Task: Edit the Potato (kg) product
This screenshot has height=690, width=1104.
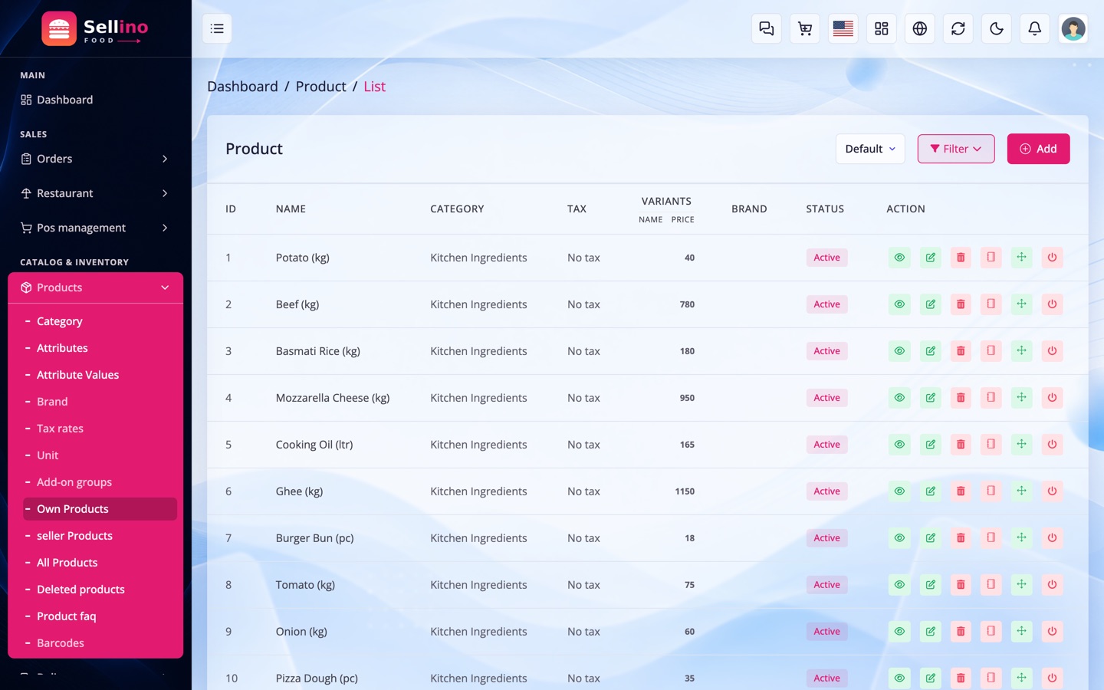Action: (x=930, y=258)
